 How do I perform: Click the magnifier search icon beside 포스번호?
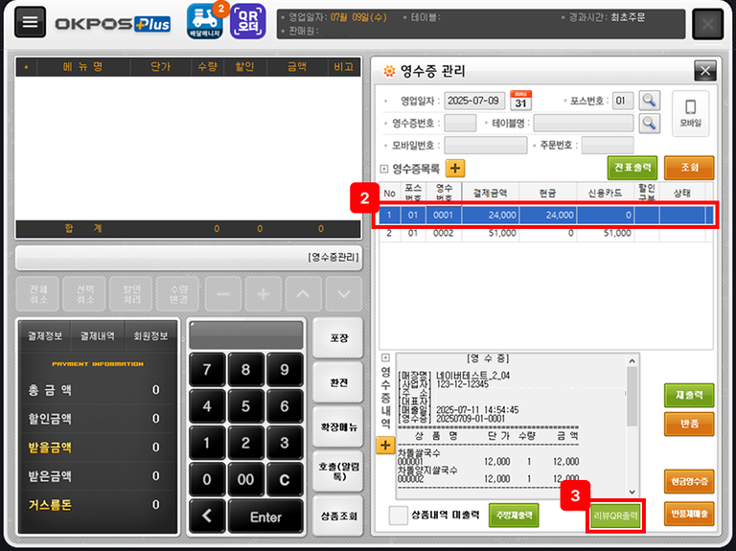coord(650,100)
